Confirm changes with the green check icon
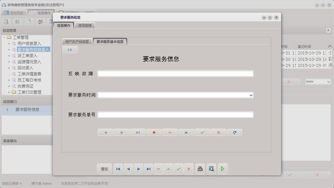 pos(202,132)
